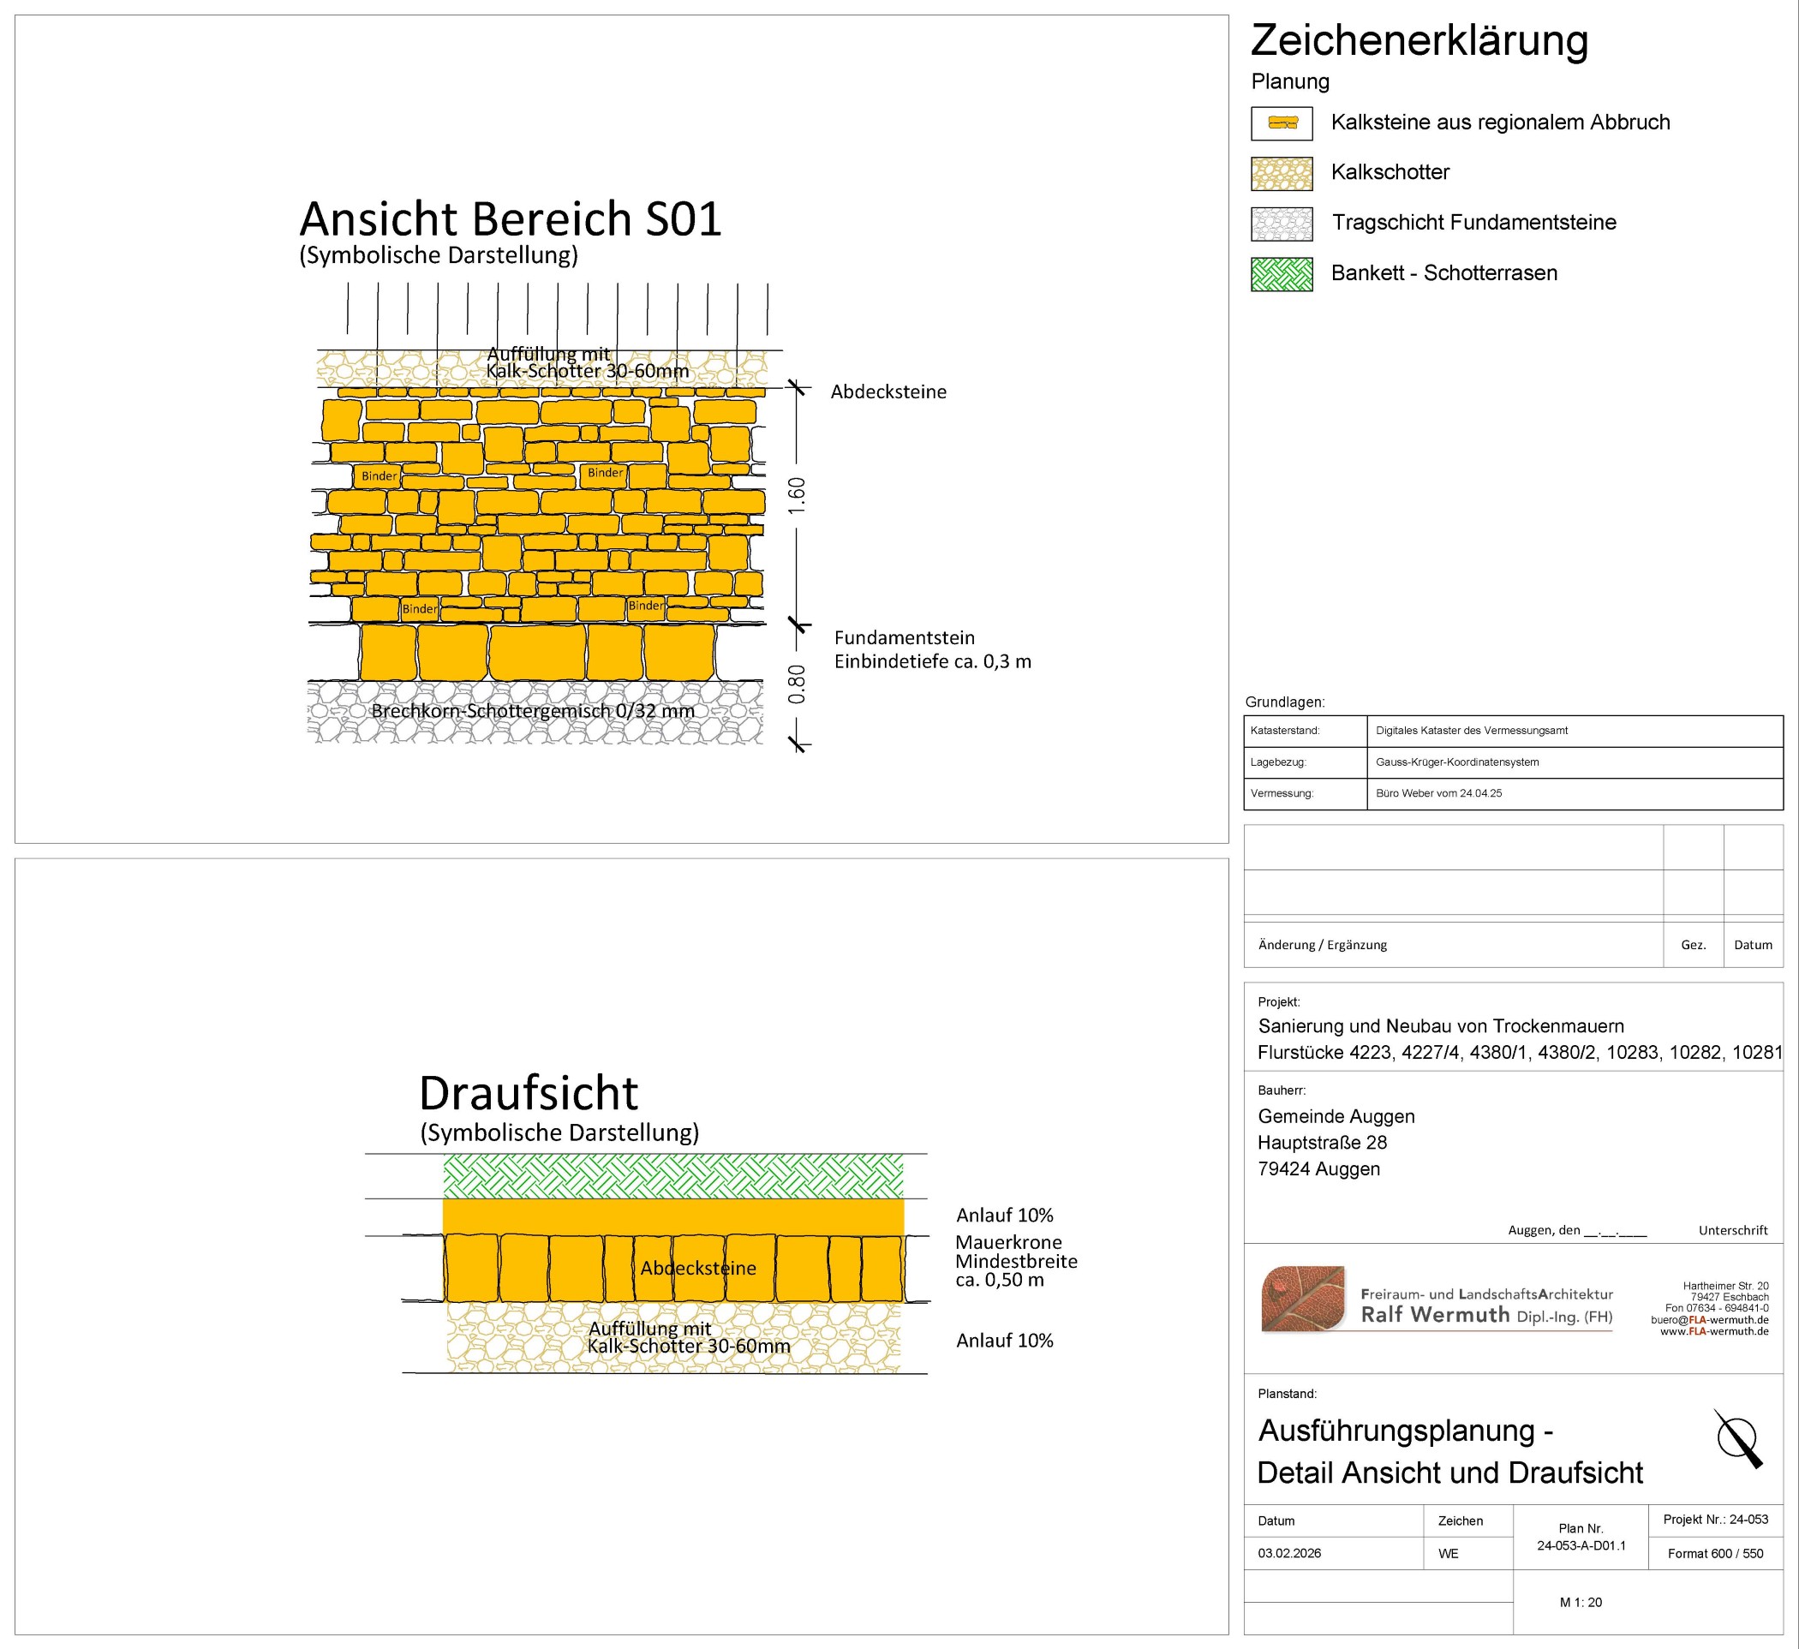Click the Tragschicht Fundamentsteine legend swatch
This screenshot has width=1799, height=1649.
[1282, 224]
